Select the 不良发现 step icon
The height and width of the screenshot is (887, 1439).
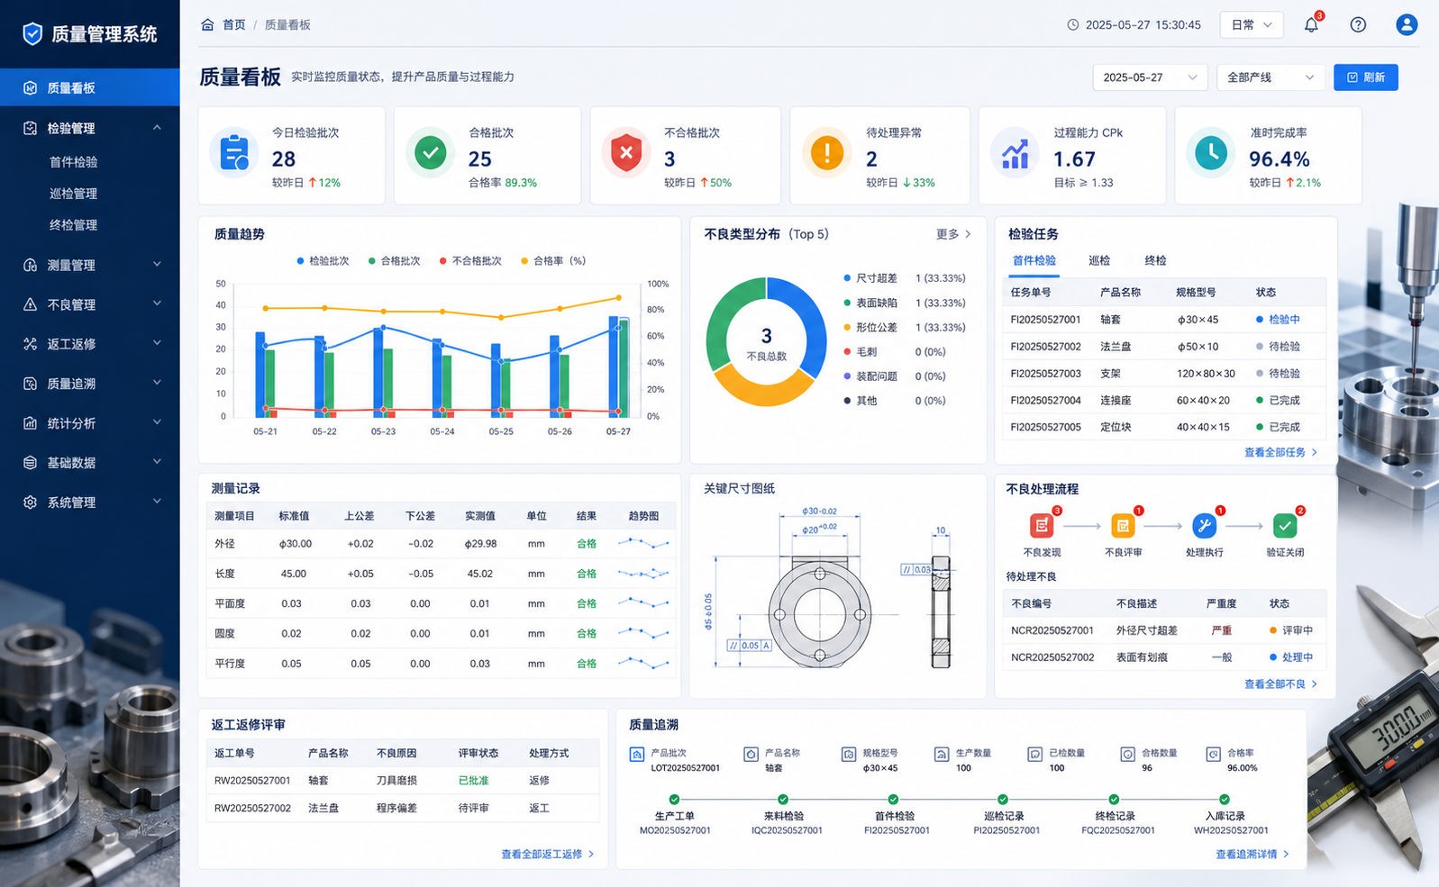[1042, 526]
